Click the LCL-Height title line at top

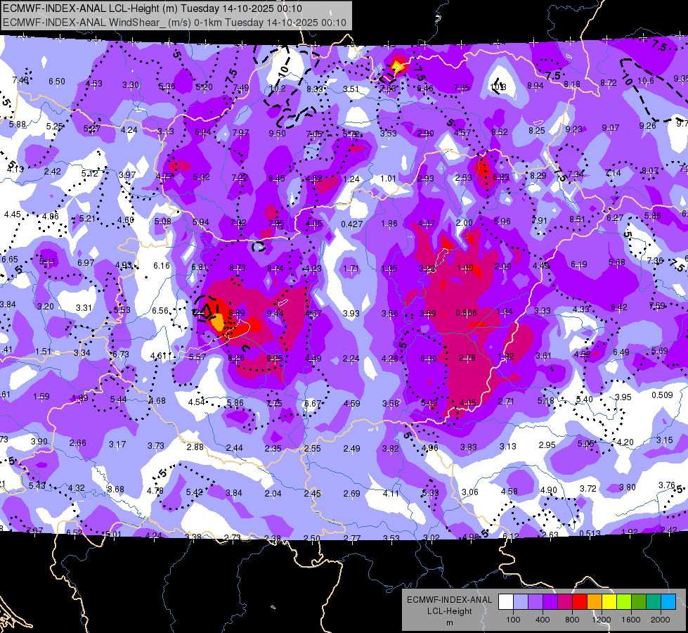click(x=152, y=8)
